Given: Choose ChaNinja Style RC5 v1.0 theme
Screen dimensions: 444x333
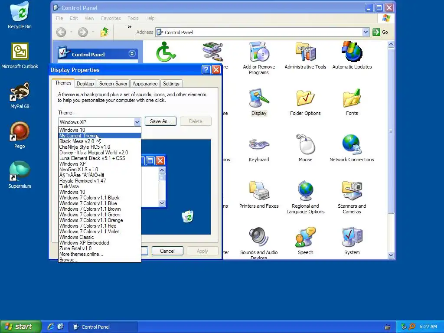Looking at the screenshot, I should [x=100, y=147].
